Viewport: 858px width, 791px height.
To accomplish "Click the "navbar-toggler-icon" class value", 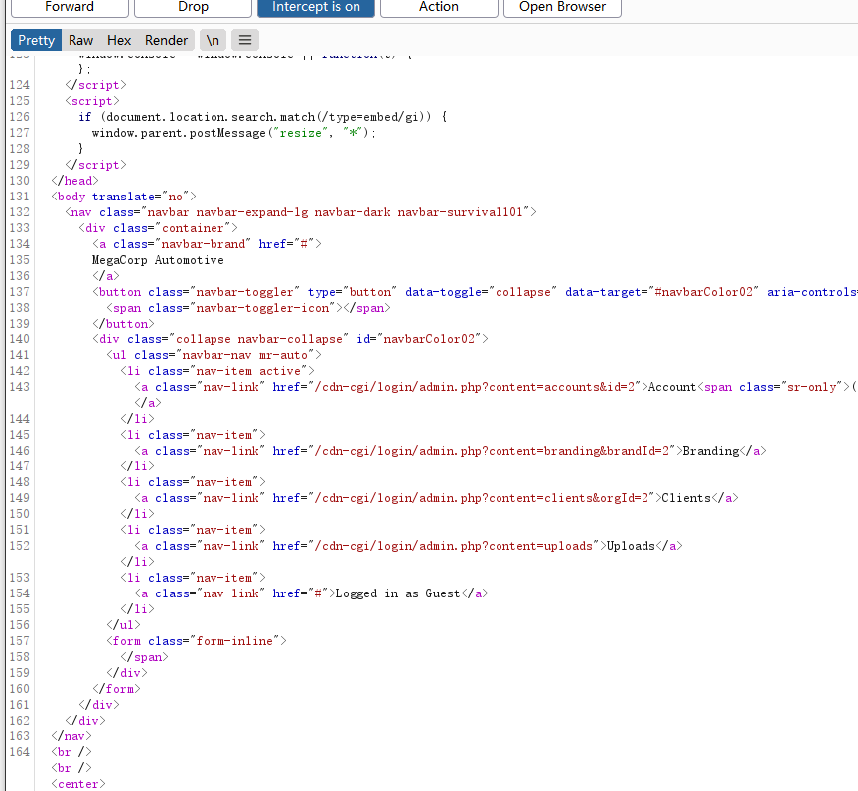I will pos(262,308).
